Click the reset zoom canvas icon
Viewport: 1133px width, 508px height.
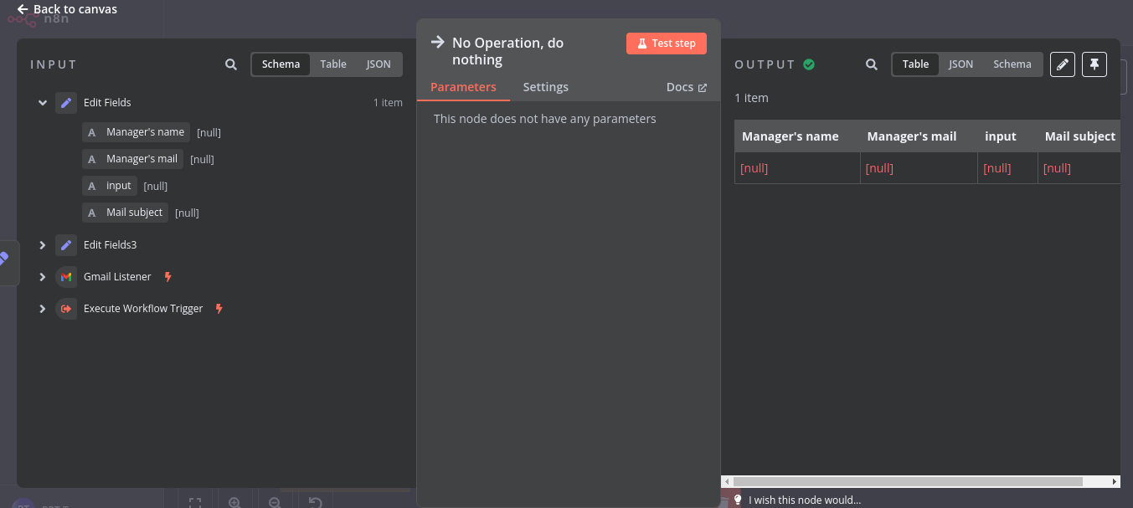pos(315,502)
